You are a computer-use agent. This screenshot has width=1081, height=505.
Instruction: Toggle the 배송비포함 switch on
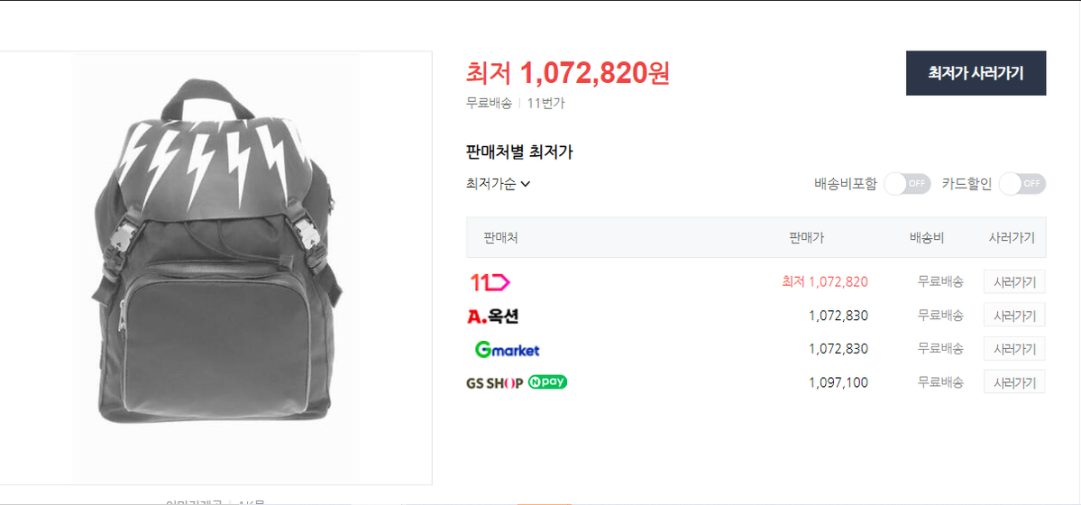[907, 184]
